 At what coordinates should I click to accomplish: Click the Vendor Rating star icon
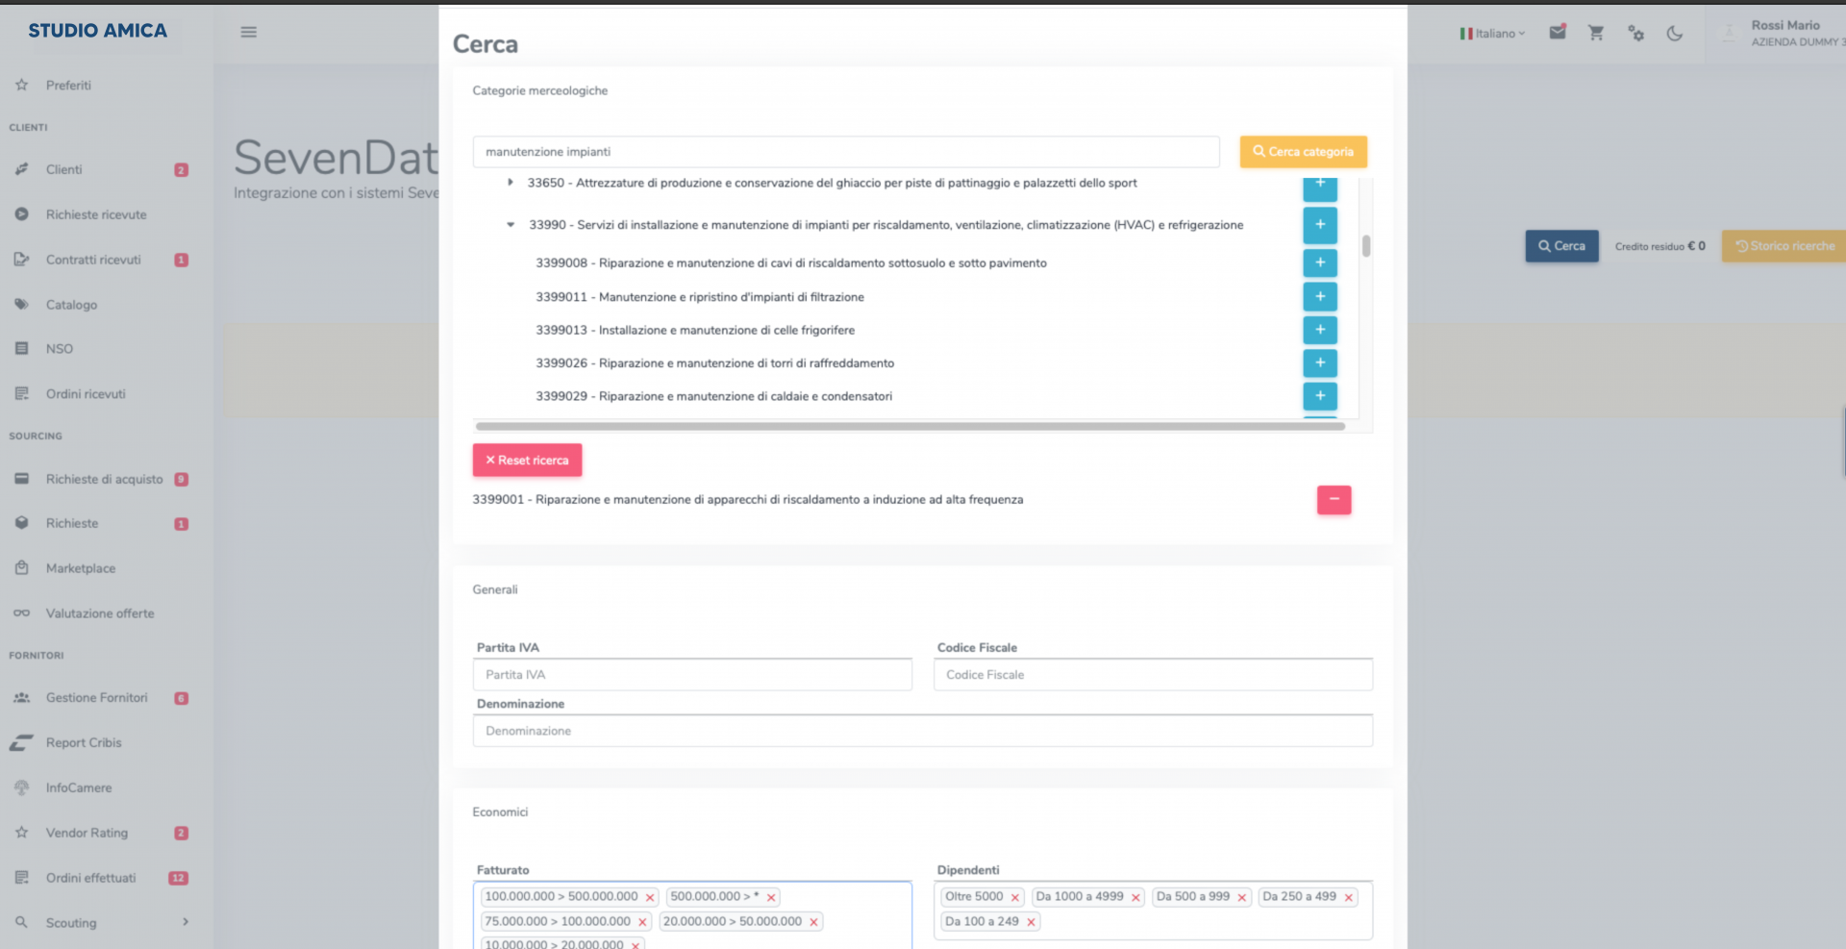click(x=21, y=833)
